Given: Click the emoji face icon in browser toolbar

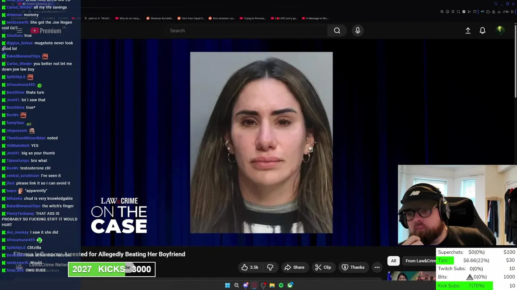Looking at the screenshot, I should pos(448,12).
